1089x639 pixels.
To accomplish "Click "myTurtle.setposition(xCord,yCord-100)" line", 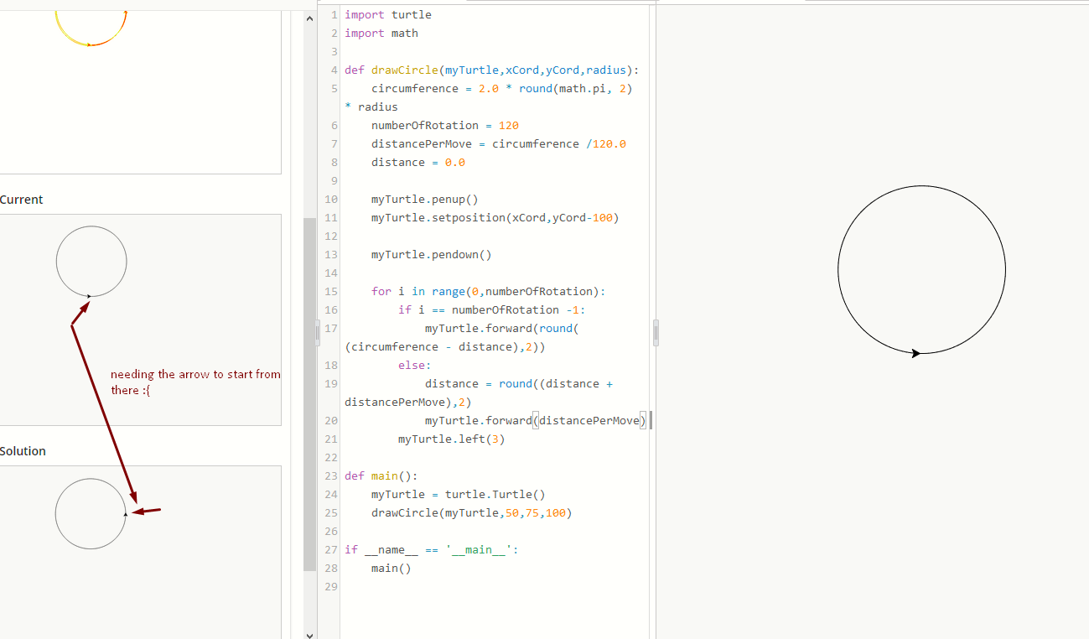I will (495, 218).
